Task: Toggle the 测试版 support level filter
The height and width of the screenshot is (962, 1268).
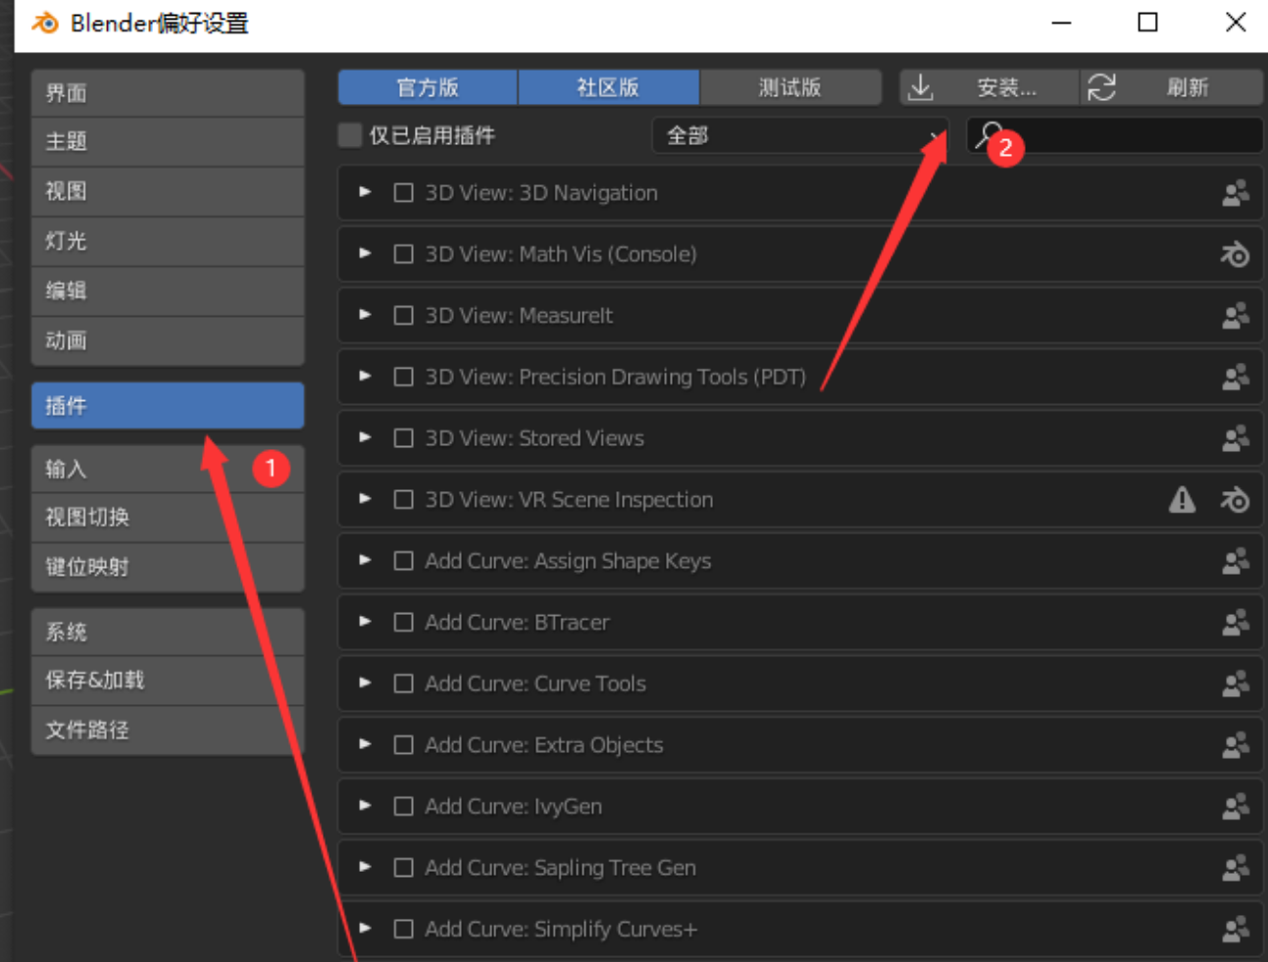Action: point(790,87)
